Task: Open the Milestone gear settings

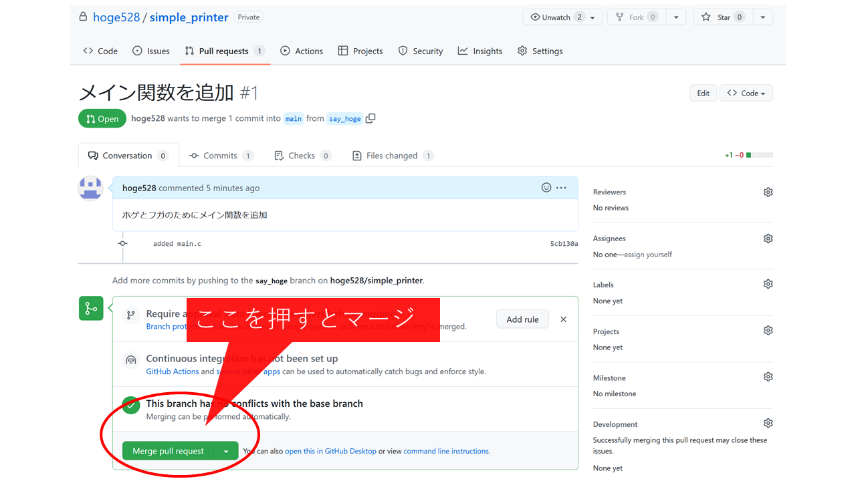Action: pyautogui.click(x=768, y=377)
